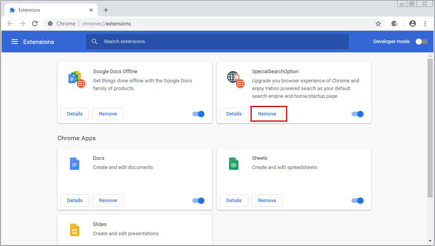Viewport: 435px width, 246px height.
Task: Toggle Developer mode on
Action: (421, 42)
